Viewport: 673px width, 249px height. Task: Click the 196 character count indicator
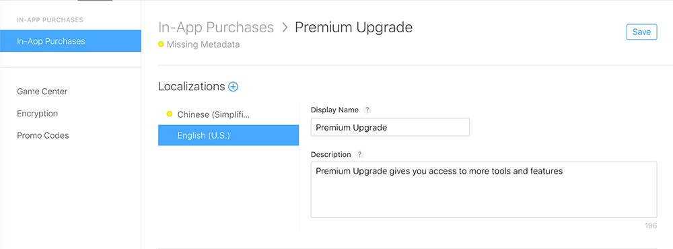point(651,225)
